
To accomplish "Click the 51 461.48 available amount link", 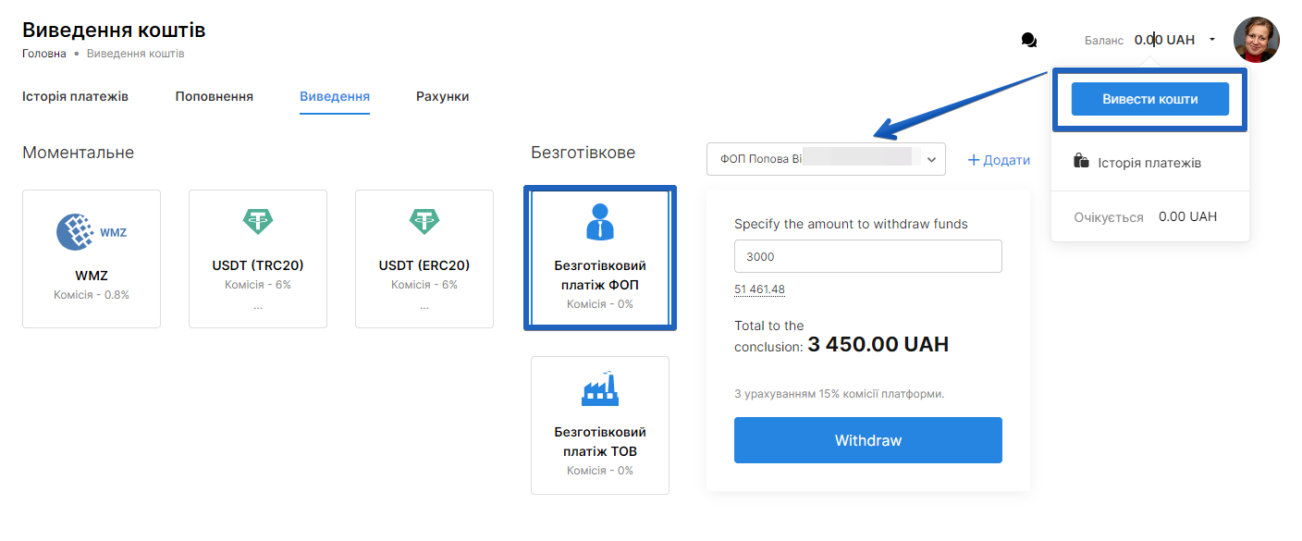I will pyautogui.click(x=759, y=289).
